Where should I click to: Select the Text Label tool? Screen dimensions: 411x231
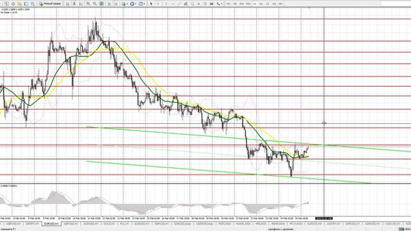coord(205,4)
